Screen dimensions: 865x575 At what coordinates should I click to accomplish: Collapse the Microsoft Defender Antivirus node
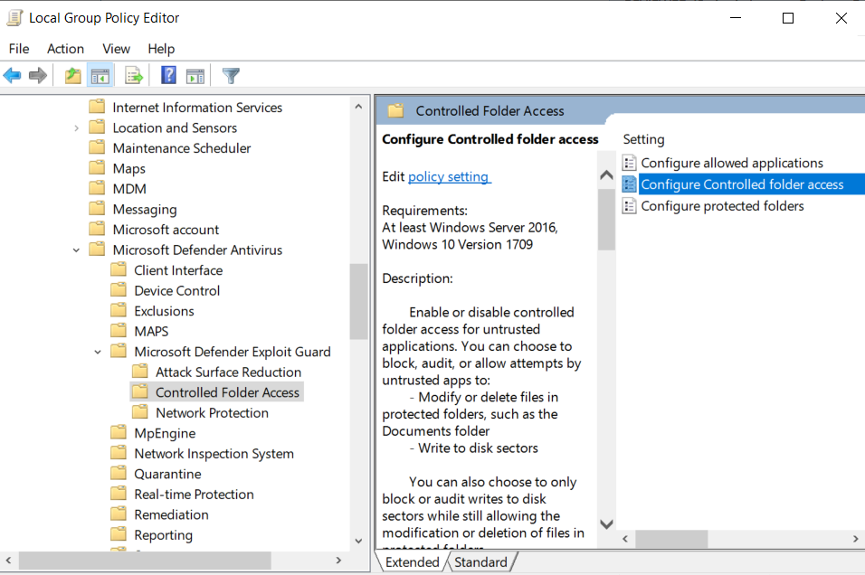tap(77, 250)
